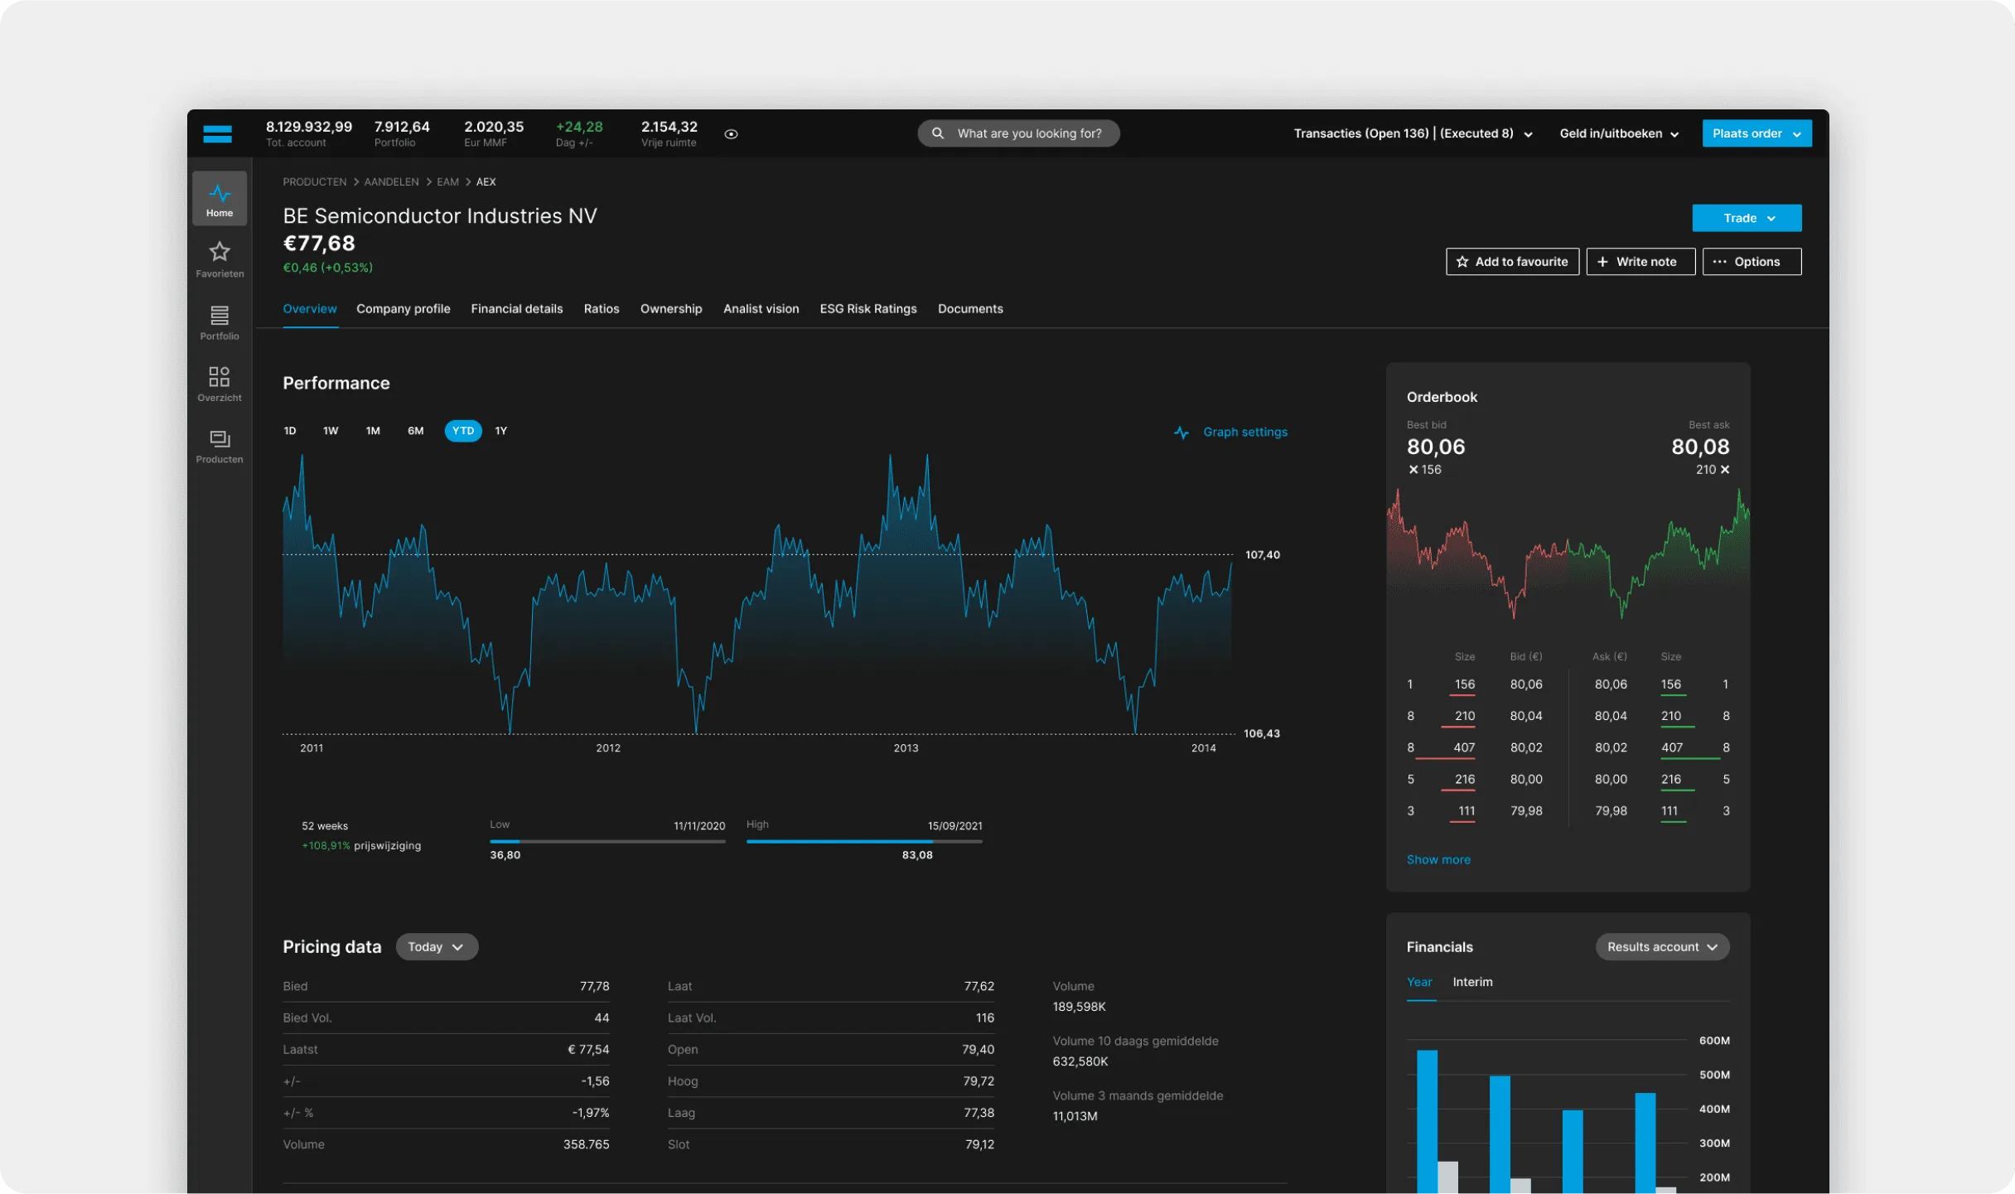This screenshot has height=1194, width=2015.
Task: Go to Home in sidebar
Action: [x=220, y=199]
